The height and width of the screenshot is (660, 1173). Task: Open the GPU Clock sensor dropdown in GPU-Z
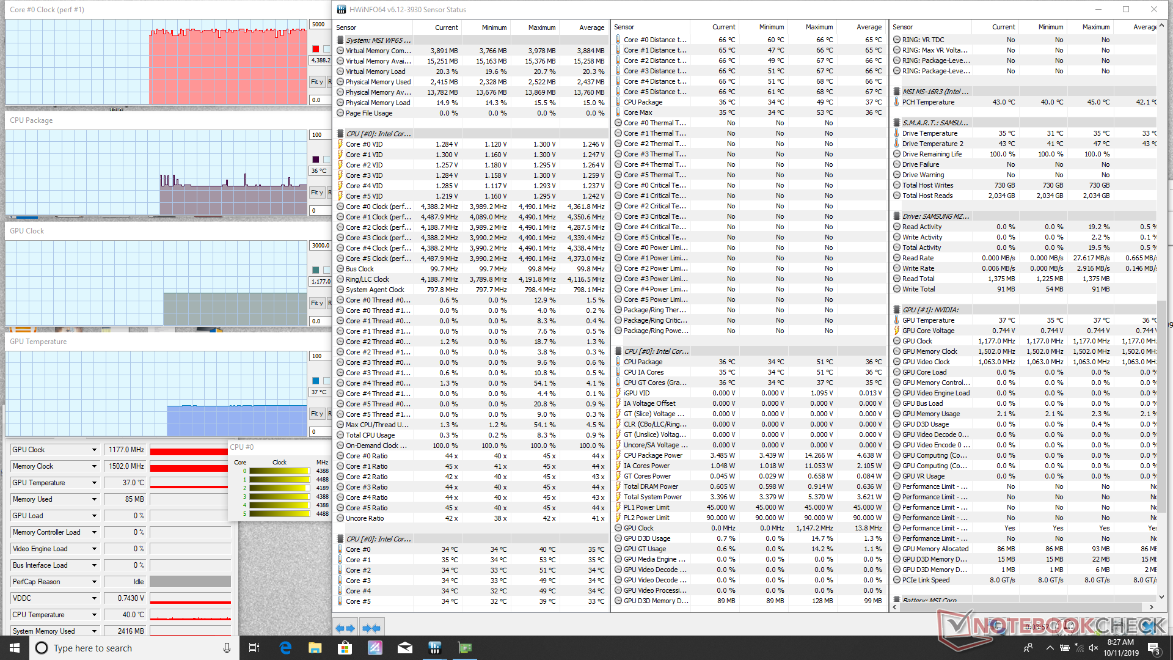click(x=94, y=450)
